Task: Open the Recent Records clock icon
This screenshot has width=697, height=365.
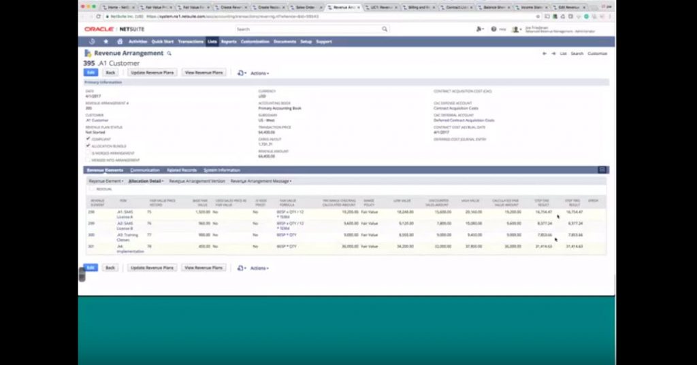Action: (92, 41)
